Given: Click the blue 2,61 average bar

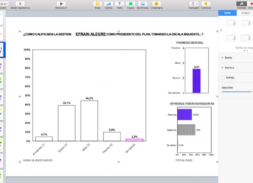Looking at the screenshot, I should pyautogui.click(x=196, y=81).
